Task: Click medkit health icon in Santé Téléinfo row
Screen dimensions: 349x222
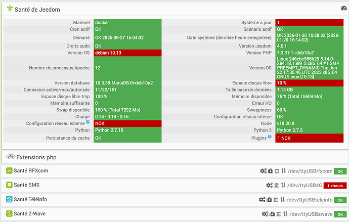Action: pos(269,200)
